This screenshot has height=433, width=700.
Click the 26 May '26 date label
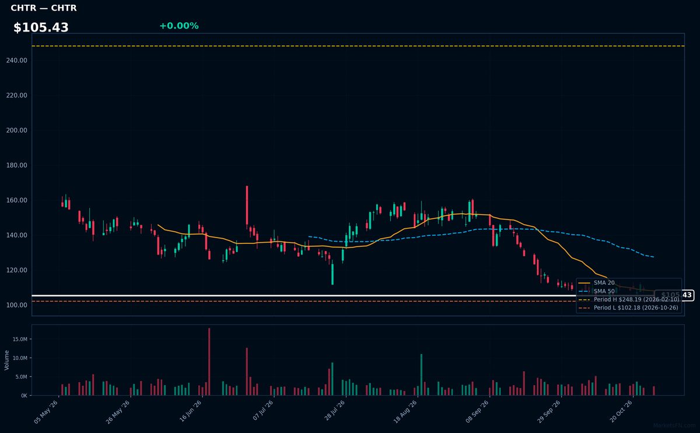(x=117, y=411)
